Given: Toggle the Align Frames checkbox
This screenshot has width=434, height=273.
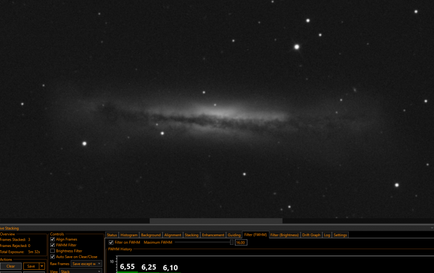Looking at the screenshot, I should tap(52, 239).
